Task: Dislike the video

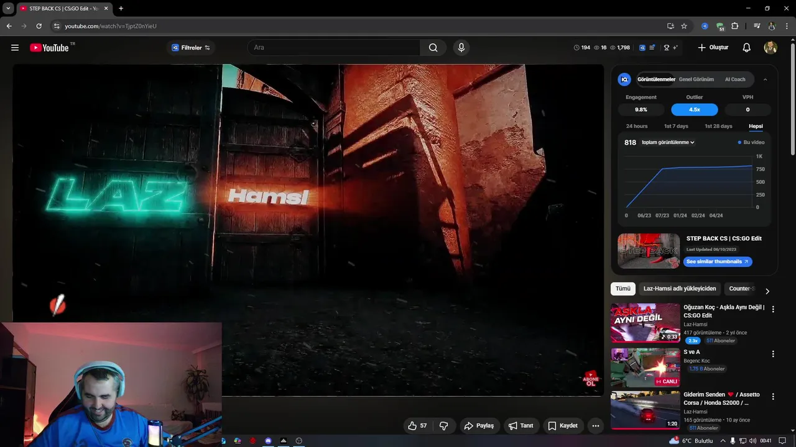Action: pyautogui.click(x=443, y=426)
